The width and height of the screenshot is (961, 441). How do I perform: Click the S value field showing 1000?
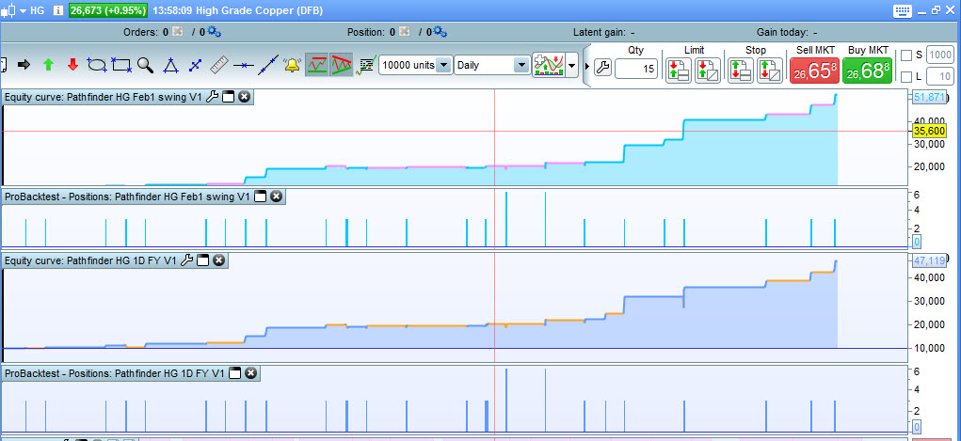tap(941, 55)
